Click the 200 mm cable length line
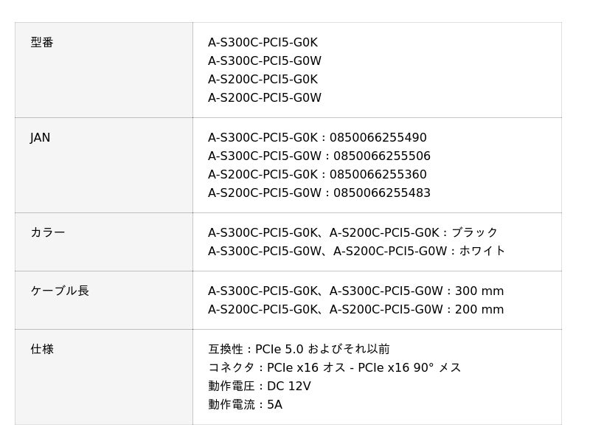This screenshot has width=590, height=447. tap(356, 310)
